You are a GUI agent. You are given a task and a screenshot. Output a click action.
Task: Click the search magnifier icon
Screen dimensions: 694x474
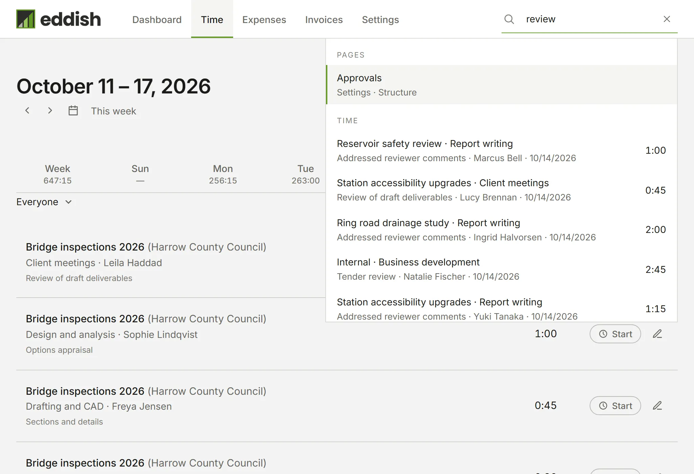(509, 19)
